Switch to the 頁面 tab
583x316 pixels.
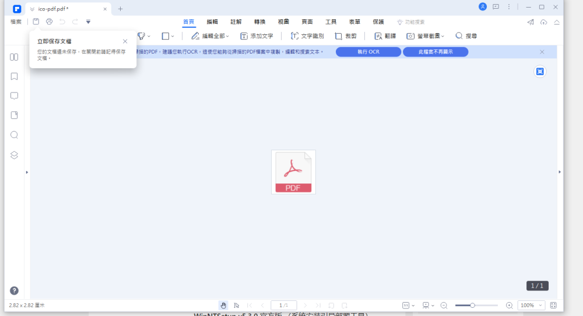click(x=307, y=22)
